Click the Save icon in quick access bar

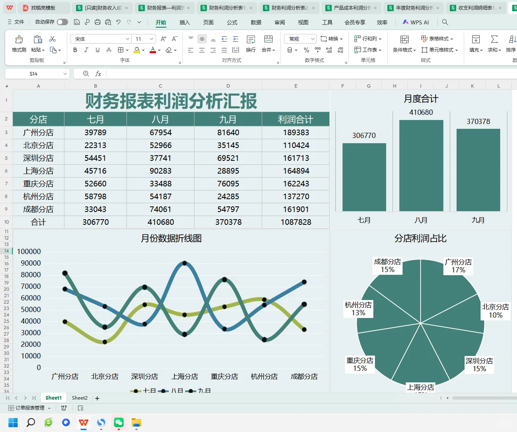[77, 22]
